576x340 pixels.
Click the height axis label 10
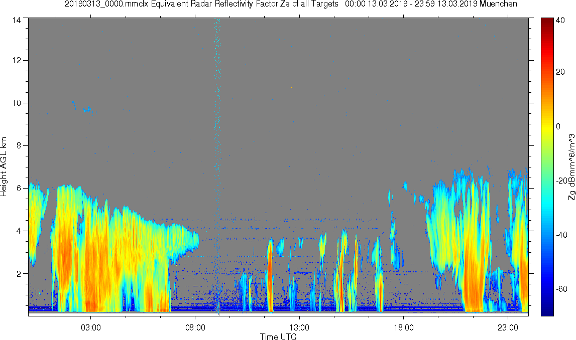coord(17,103)
